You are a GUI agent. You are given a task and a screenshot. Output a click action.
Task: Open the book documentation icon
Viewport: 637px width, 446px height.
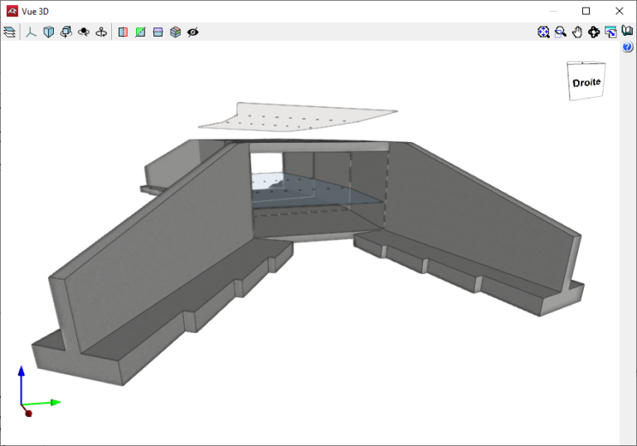coord(627,31)
